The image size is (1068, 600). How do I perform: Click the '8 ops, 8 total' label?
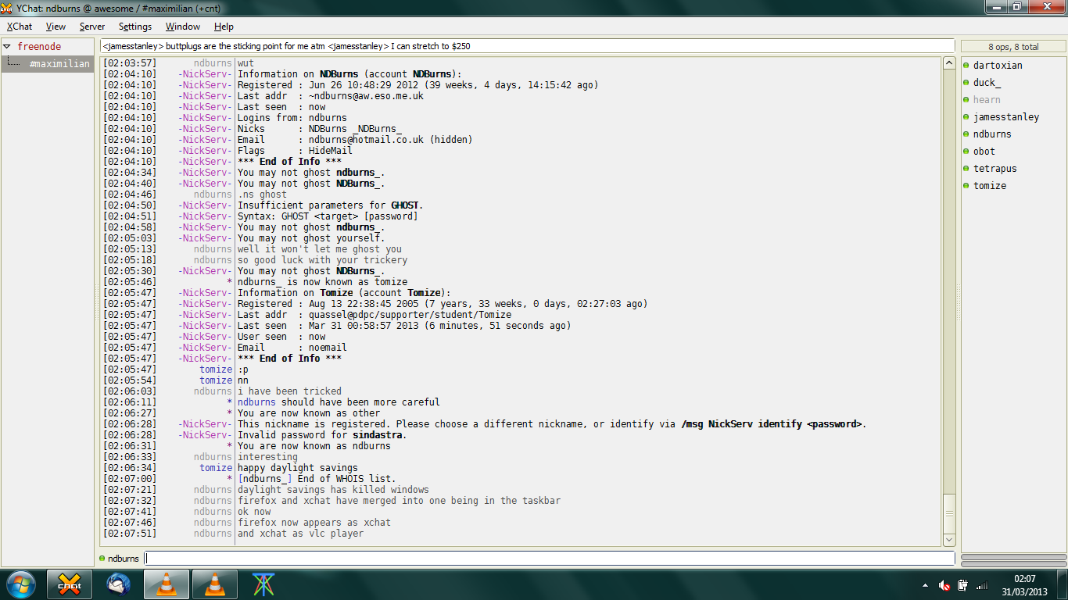[1013, 47]
